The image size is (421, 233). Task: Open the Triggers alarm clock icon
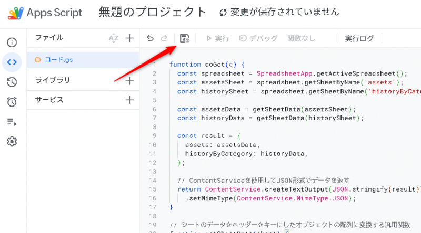coord(12,102)
